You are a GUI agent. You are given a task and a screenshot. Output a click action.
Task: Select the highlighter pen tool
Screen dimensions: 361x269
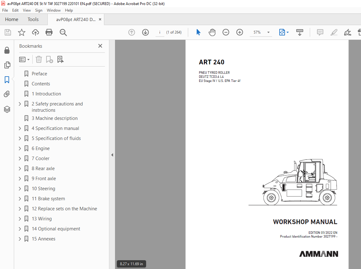334,32
